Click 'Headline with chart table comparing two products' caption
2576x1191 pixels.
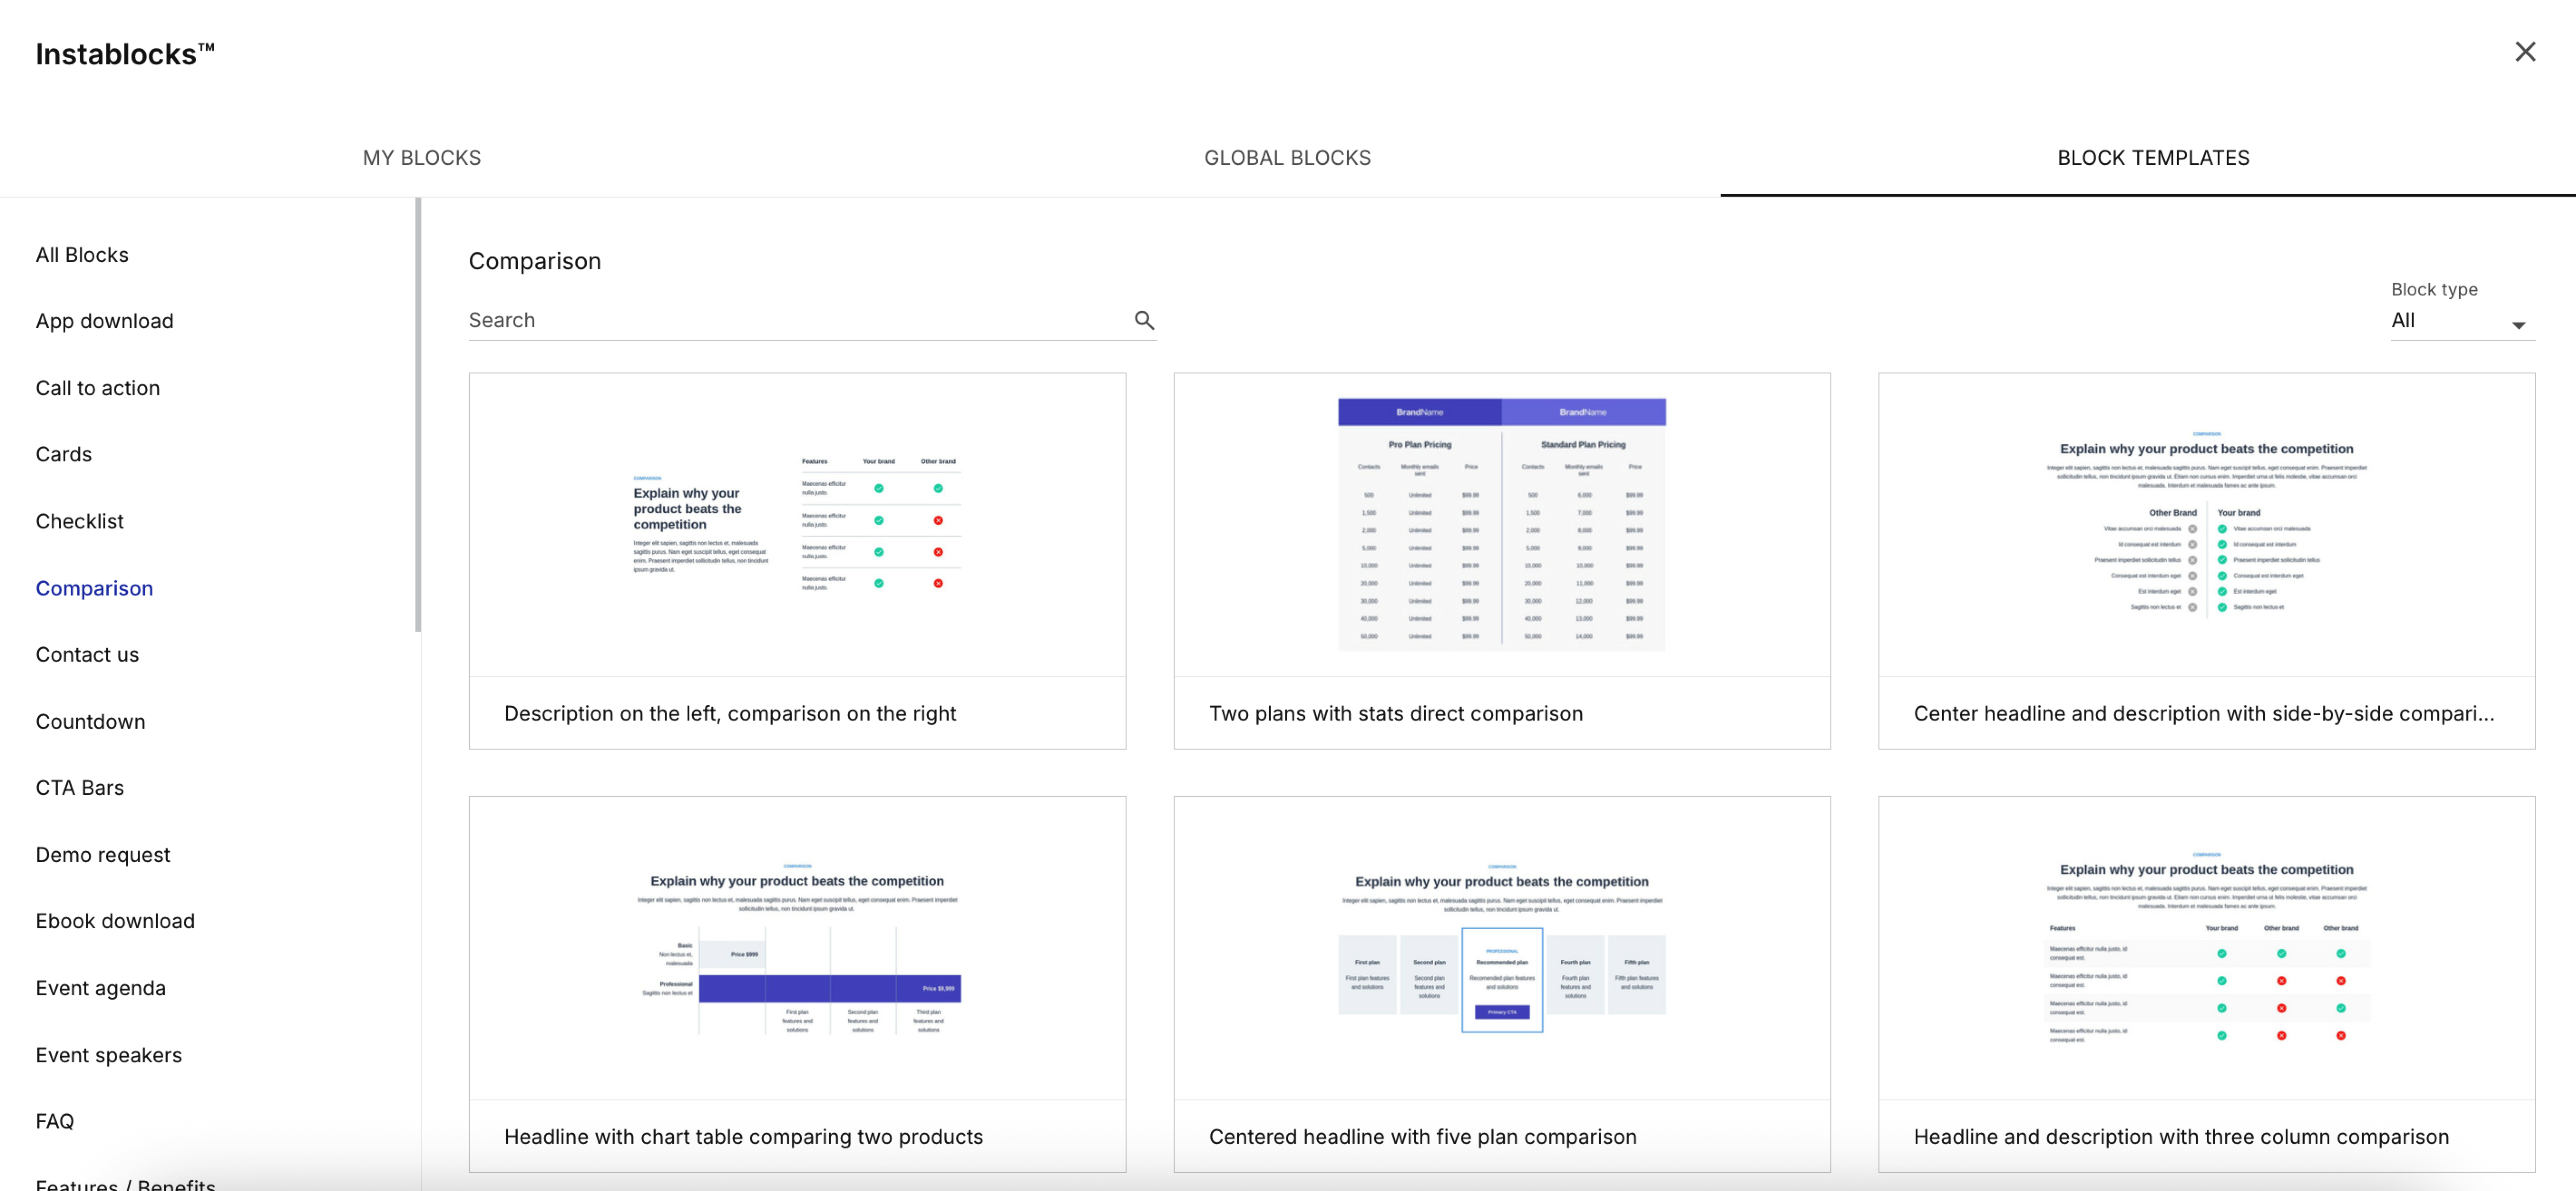pos(744,1137)
